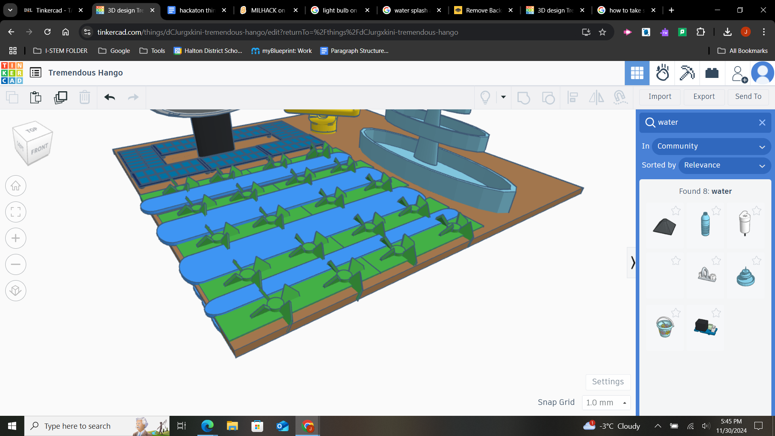Open the Snap Grid 1.0 mm dropdown
This screenshot has width=775, height=436.
tap(606, 402)
